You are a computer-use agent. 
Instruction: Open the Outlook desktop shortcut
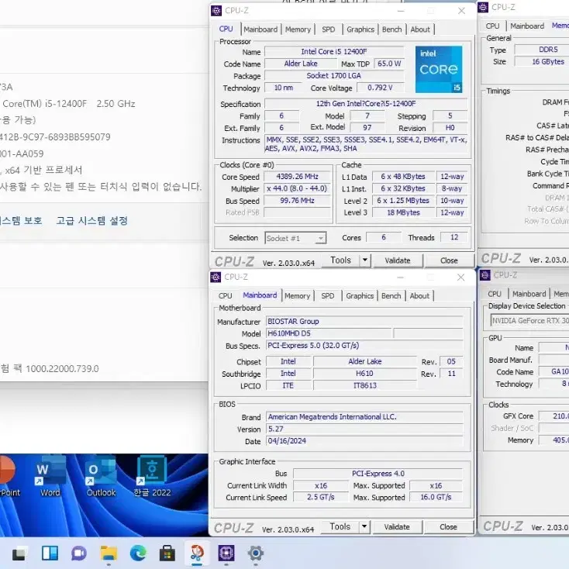101,478
